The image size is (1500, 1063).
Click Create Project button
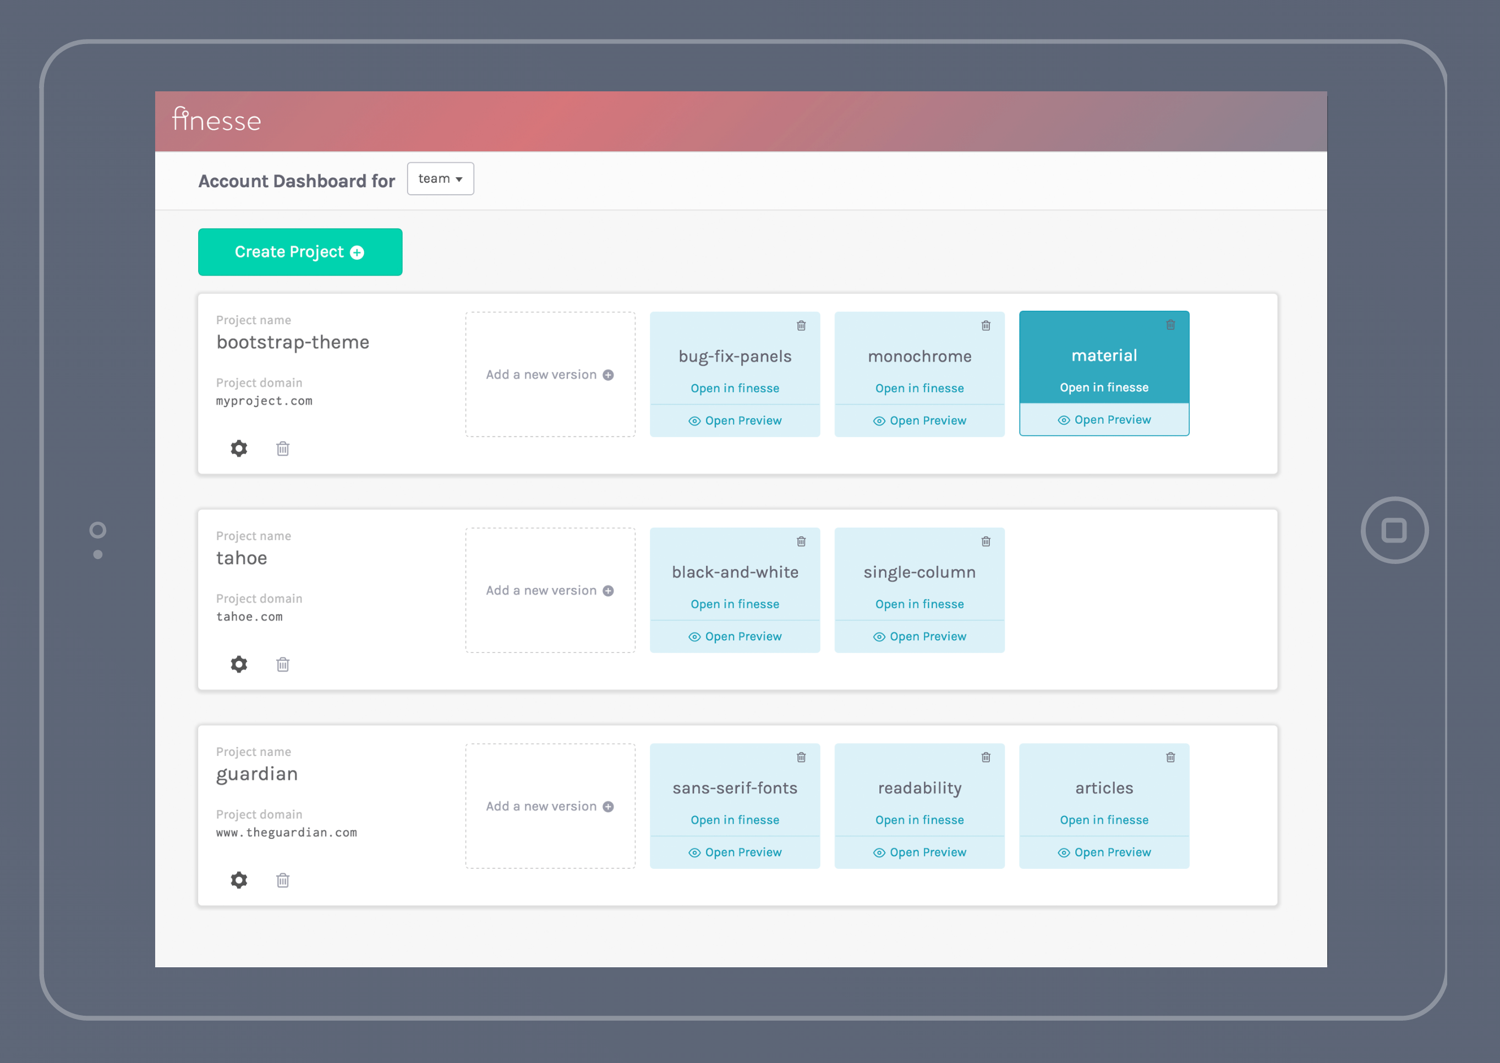(300, 252)
